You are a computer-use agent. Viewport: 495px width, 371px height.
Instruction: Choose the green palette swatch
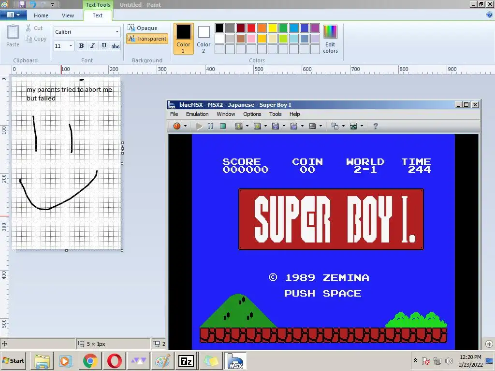[283, 28]
